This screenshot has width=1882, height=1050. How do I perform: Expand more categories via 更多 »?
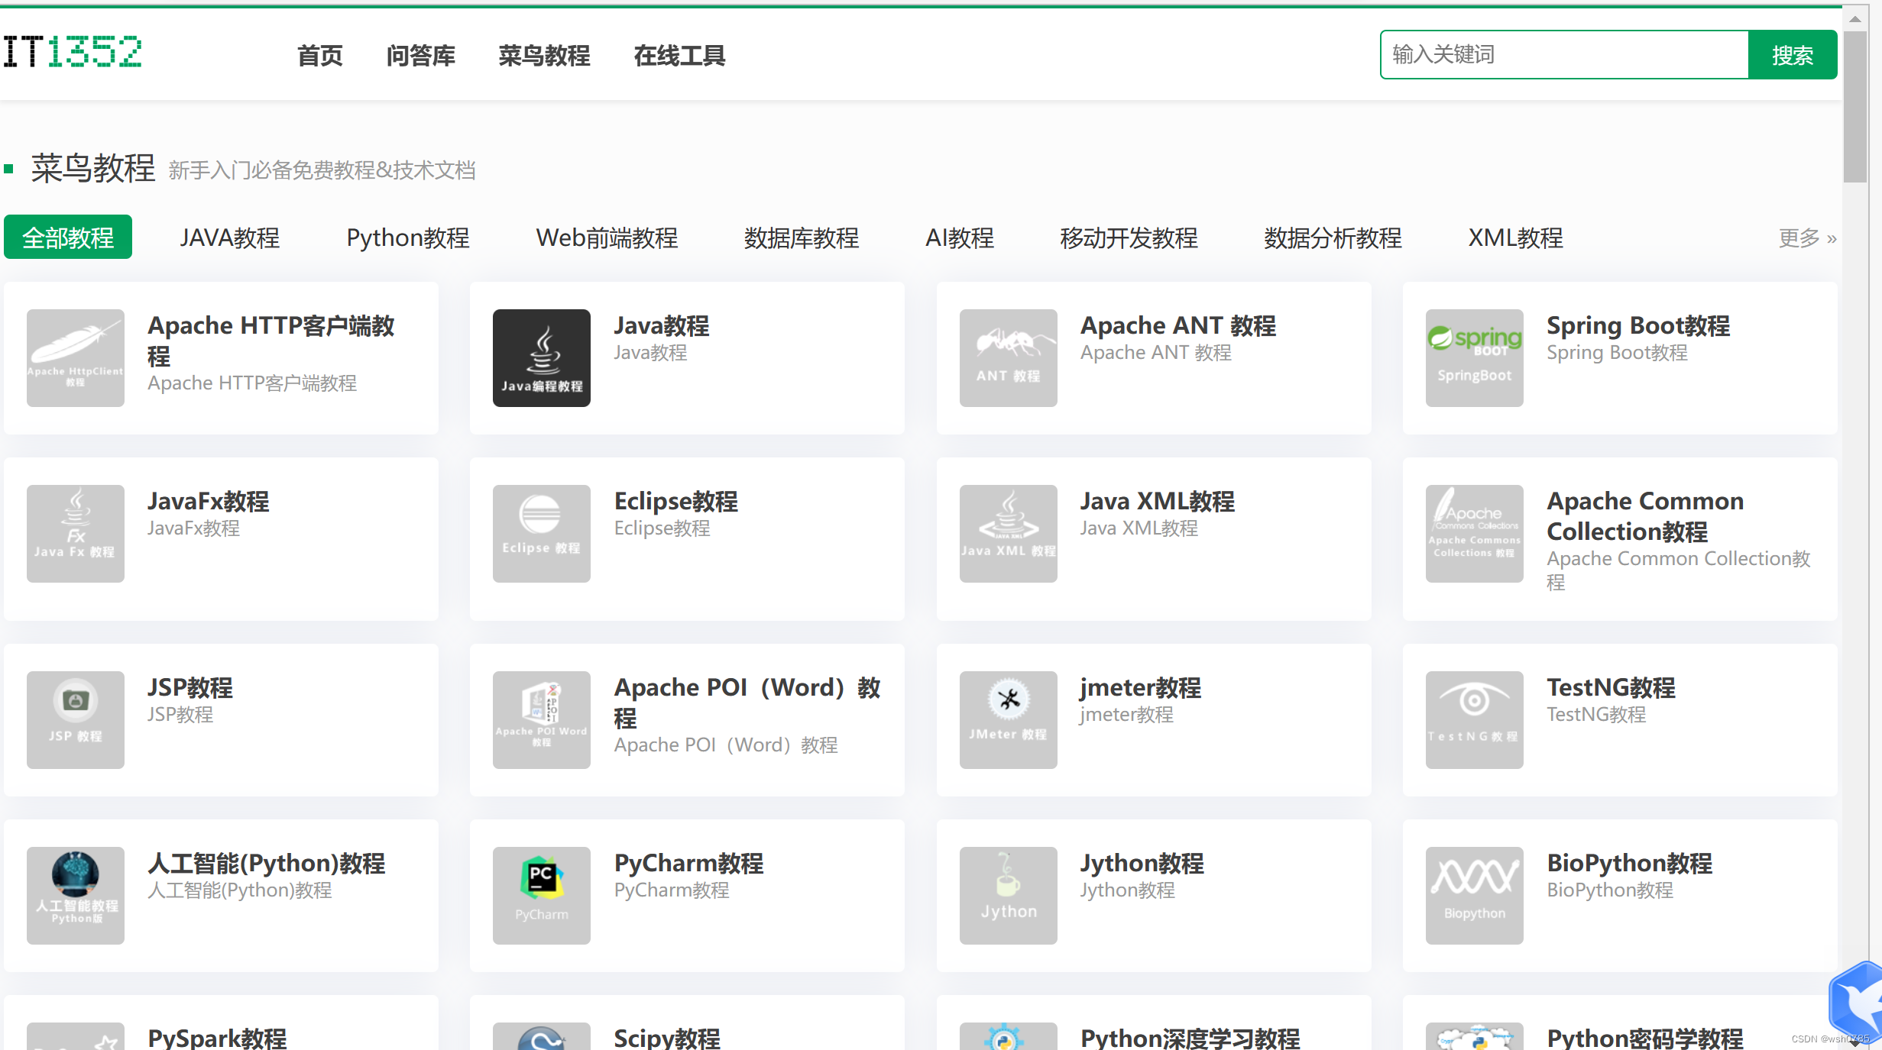coord(1806,238)
